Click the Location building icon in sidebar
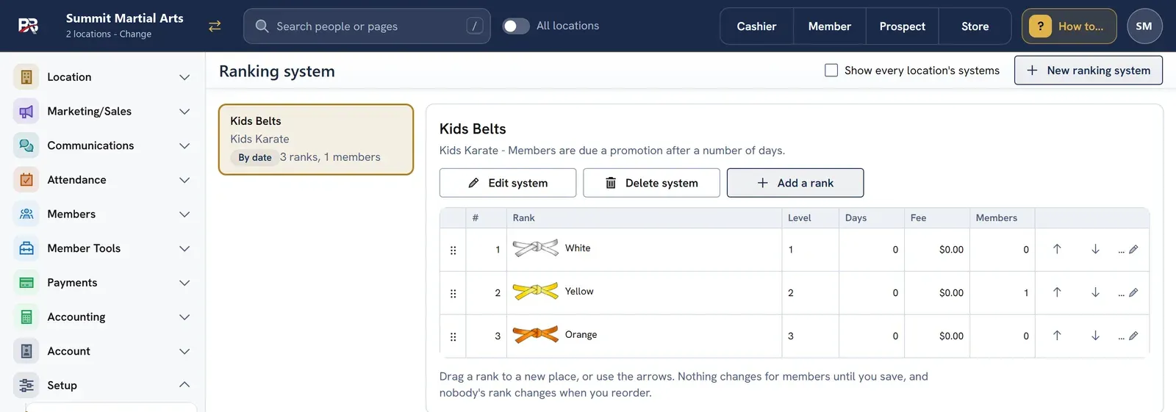The height and width of the screenshot is (412, 1176). pyautogui.click(x=26, y=76)
